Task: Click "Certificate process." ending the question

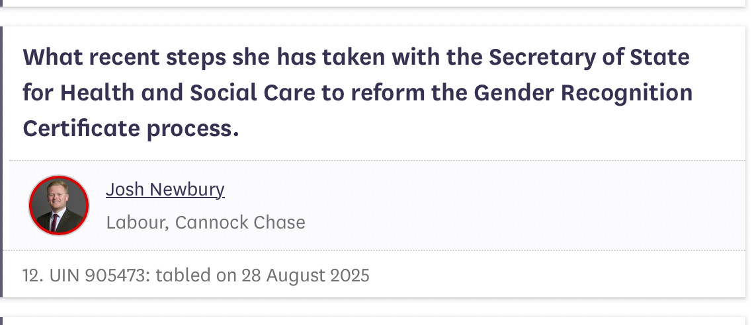Action: (x=131, y=128)
